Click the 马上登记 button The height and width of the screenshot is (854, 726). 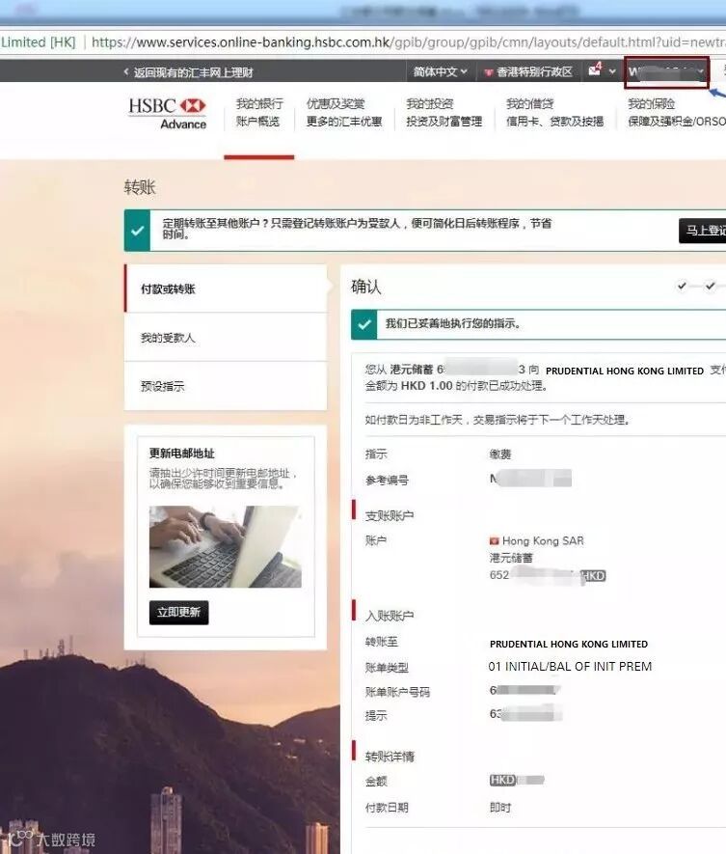click(x=703, y=231)
